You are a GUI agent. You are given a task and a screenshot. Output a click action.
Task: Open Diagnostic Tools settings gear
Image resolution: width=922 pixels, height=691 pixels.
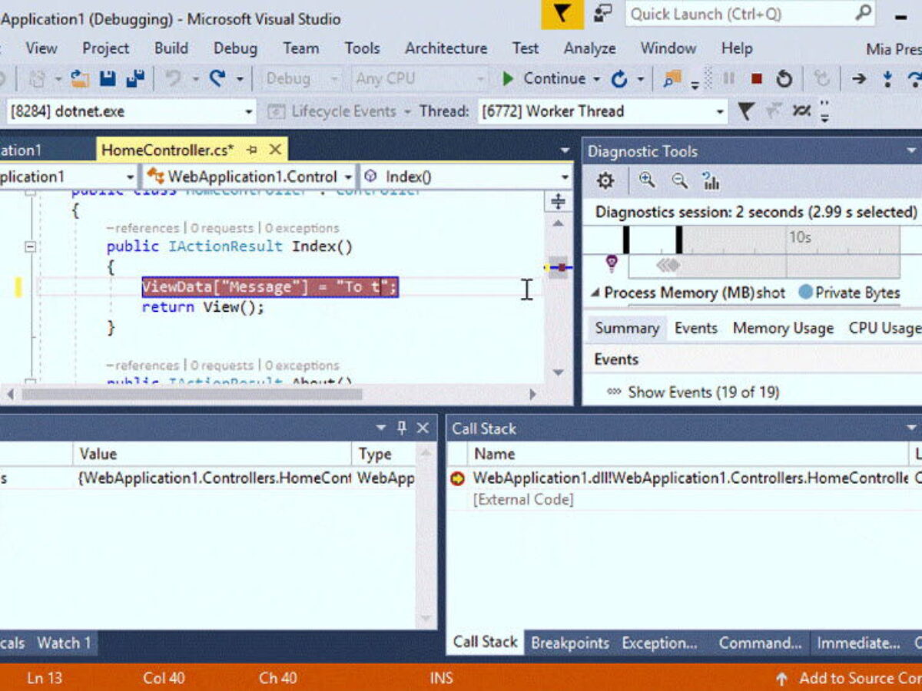tap(605, 180)
